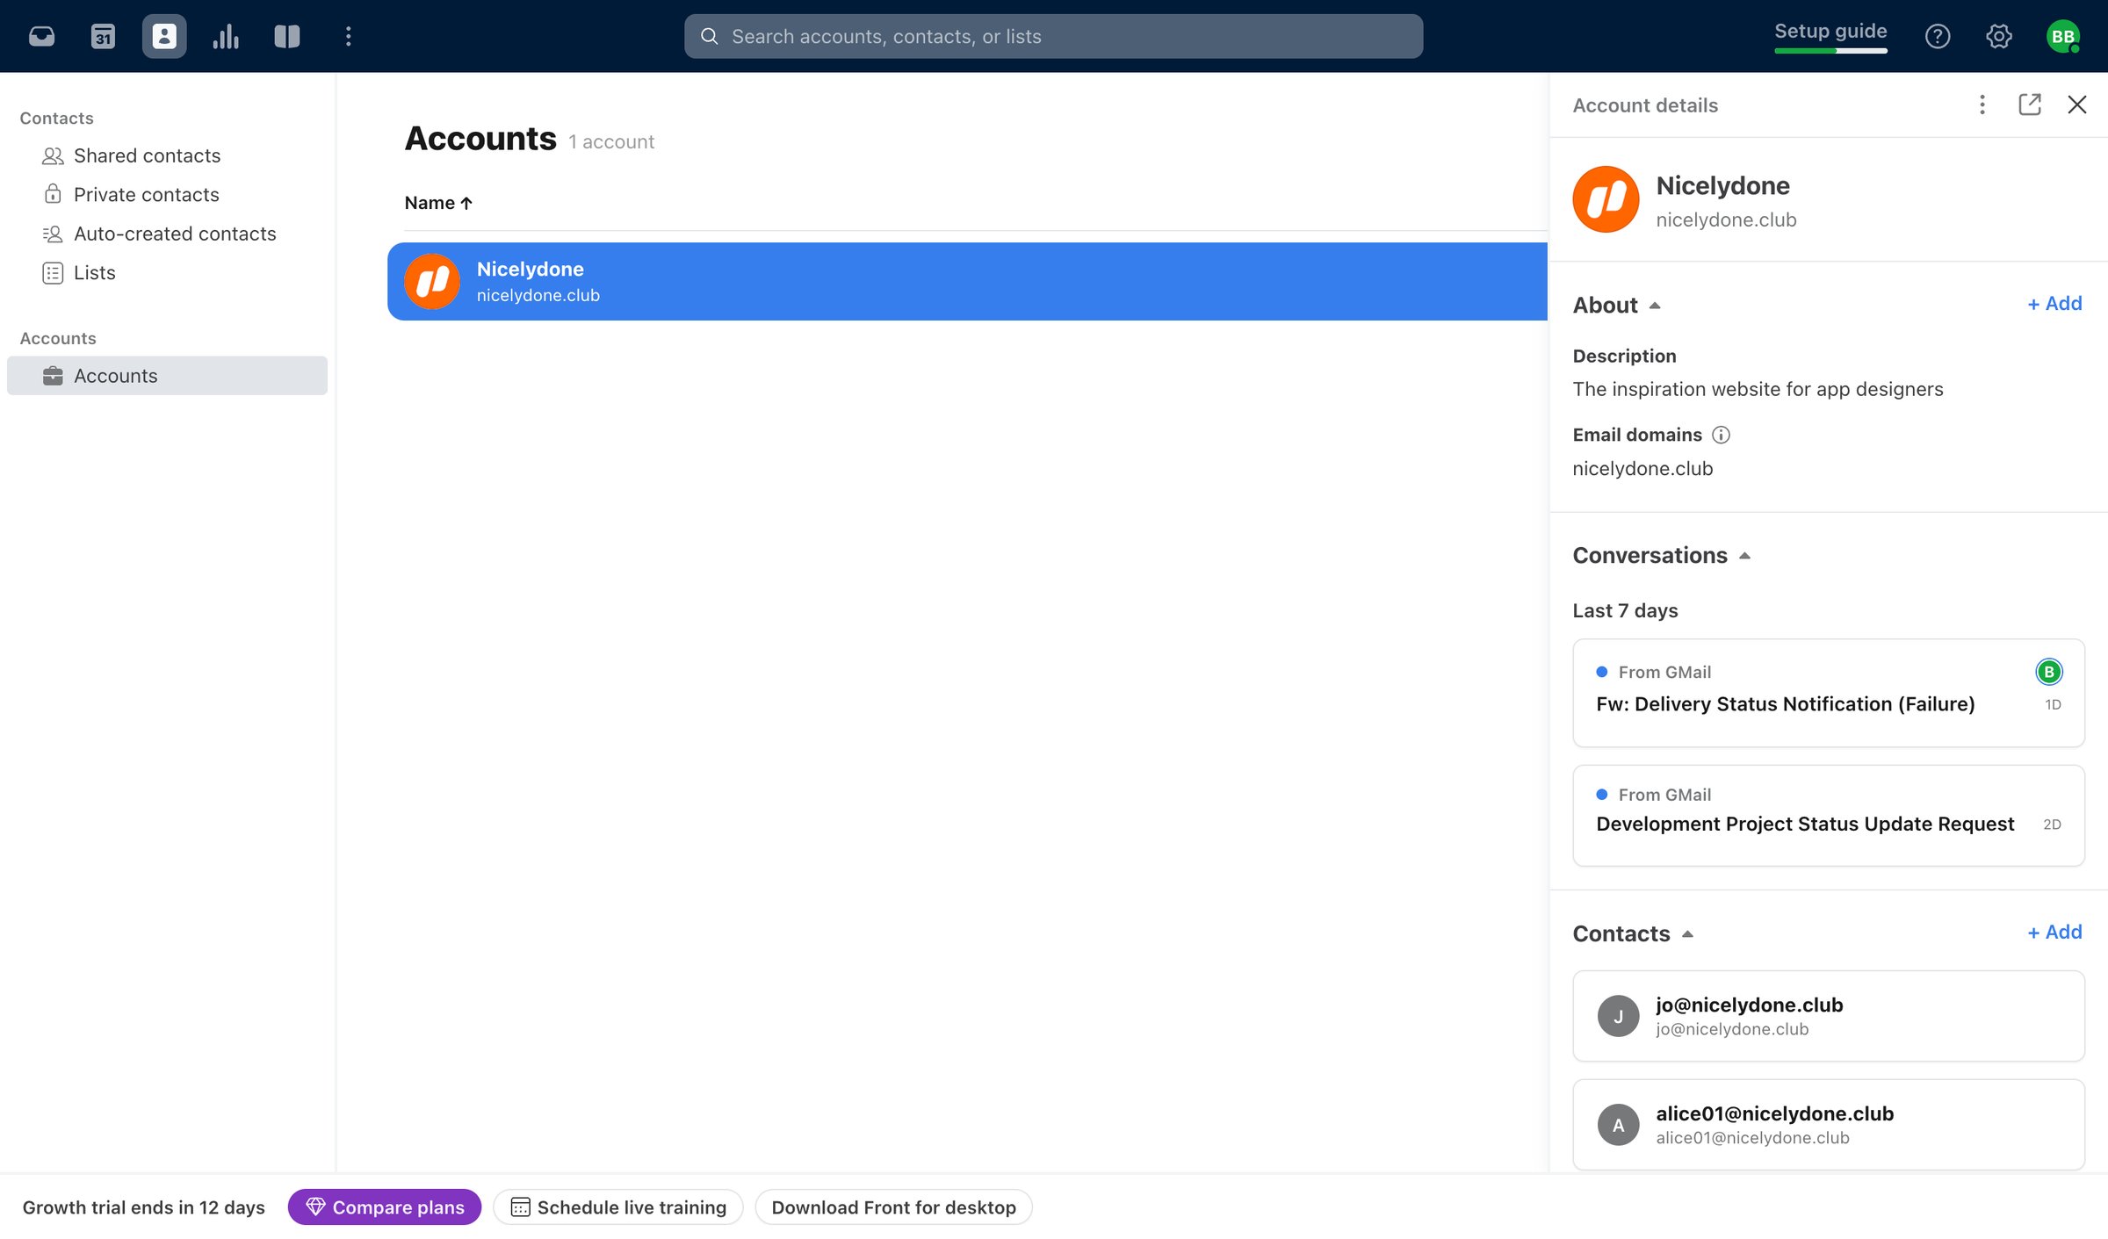The width and height of the screenshot is (2108, 1239).
Task: Open the Inbox icon in top bar
Action: coord(41,36)
